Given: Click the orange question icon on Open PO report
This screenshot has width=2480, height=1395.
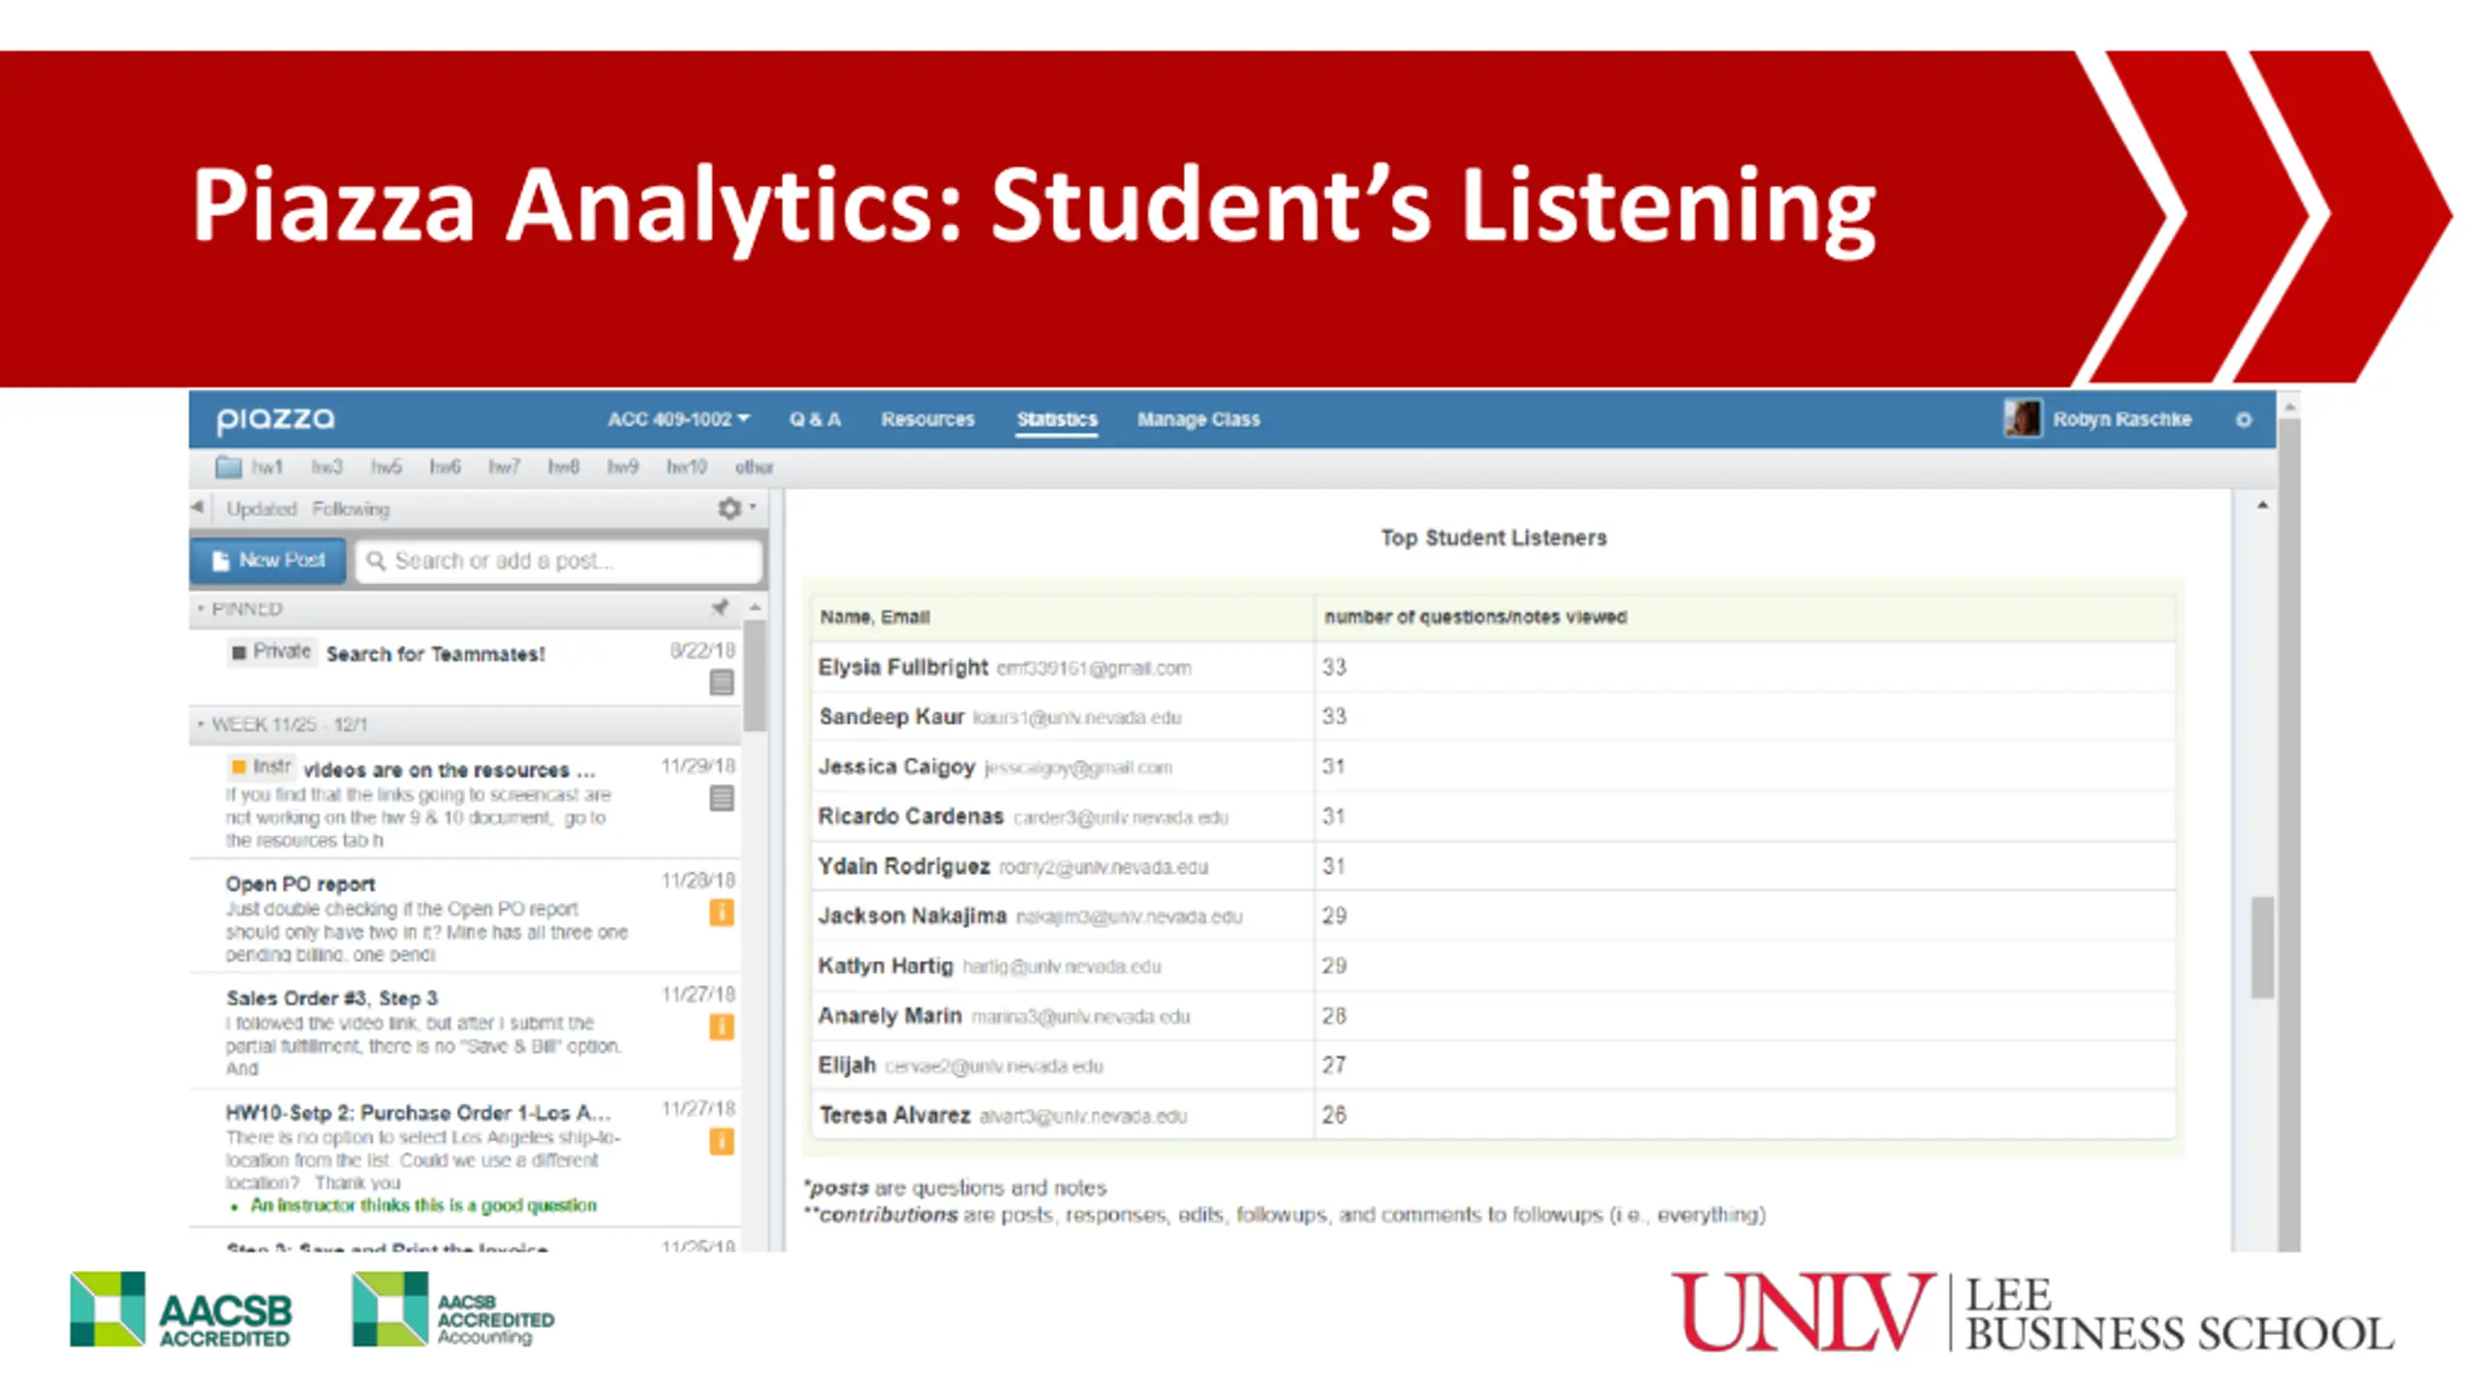Looking at the screenshot, I should tap(722, 913).
